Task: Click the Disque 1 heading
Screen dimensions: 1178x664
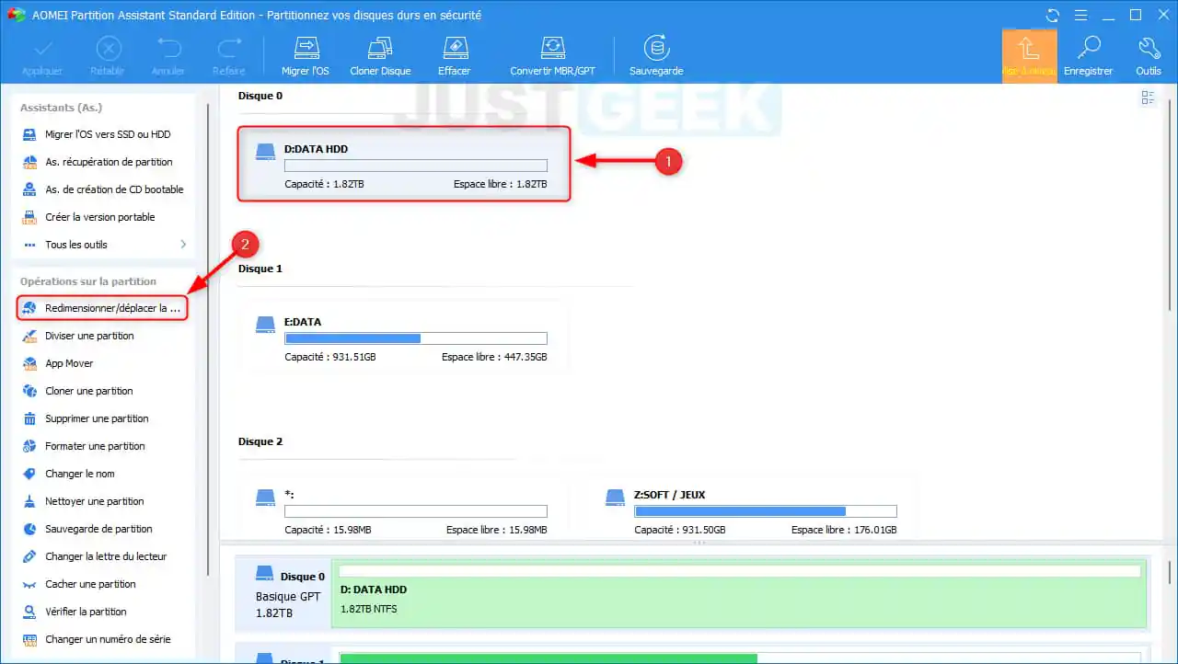Action: pos(260,269)
